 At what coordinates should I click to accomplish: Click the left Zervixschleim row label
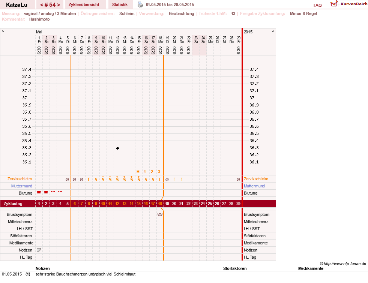pyautogui.click(x=20, y=179)
